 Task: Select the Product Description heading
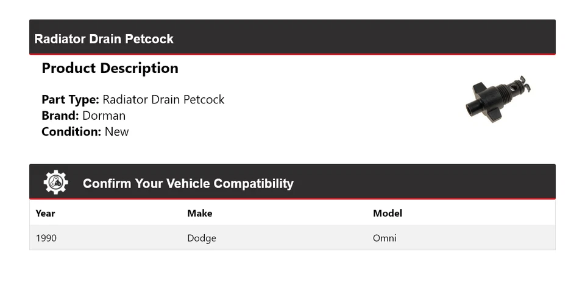tap(110, 68)
